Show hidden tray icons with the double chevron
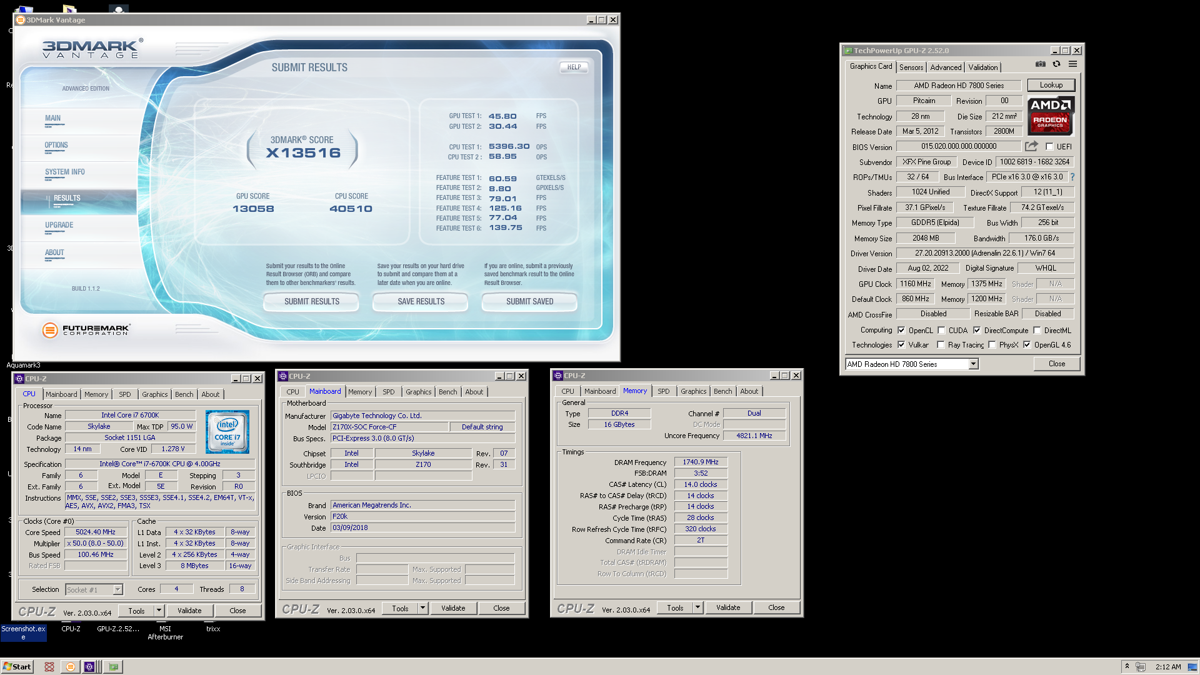 [x=1127, y=666]
